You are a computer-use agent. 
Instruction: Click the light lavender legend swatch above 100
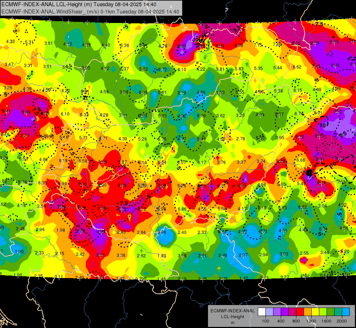269,312
